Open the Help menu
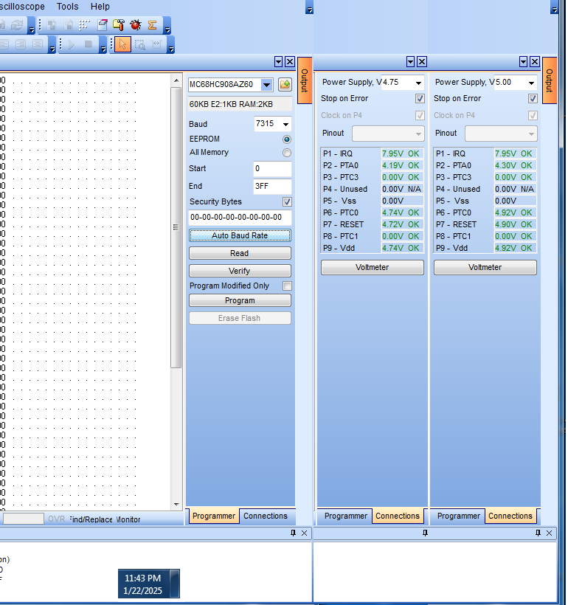Image resolution: width=568 pixels, height=605 pixels. pyautogui.click(x=100, y=7)
